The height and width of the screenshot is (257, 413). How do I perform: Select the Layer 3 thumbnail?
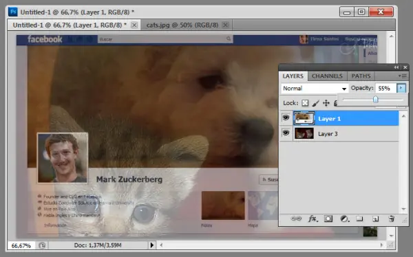(x=304, y=133)
